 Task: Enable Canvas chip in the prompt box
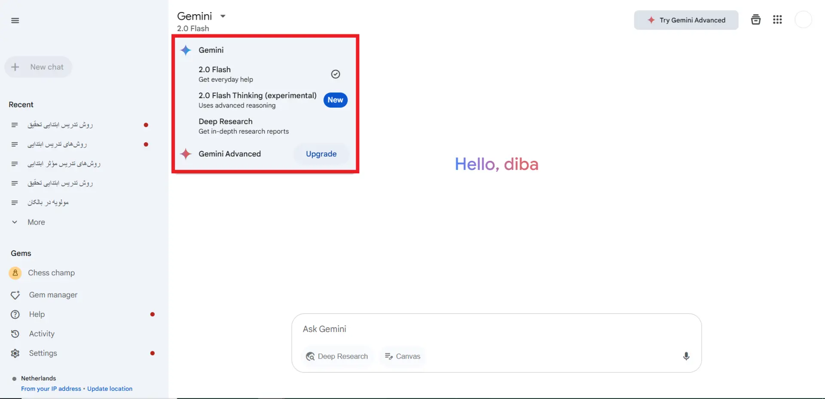(403, 356)
